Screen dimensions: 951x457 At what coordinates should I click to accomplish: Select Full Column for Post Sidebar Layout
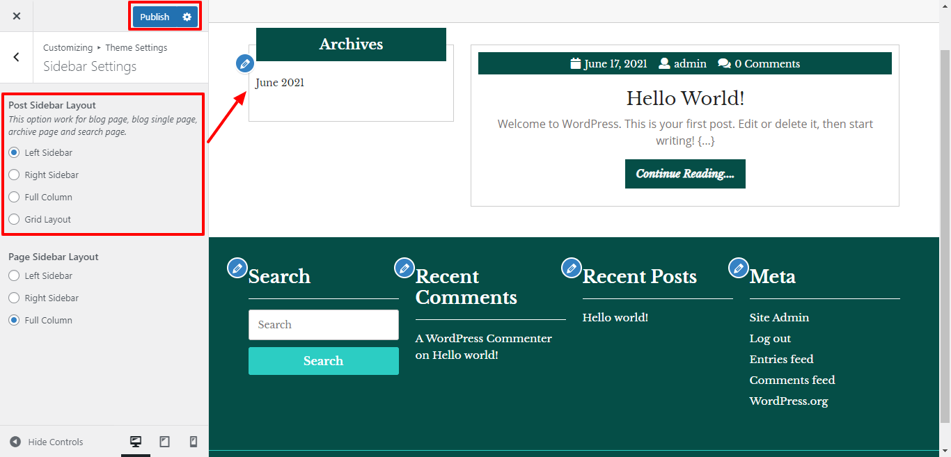pyautogui.click(x=14, y=197)
